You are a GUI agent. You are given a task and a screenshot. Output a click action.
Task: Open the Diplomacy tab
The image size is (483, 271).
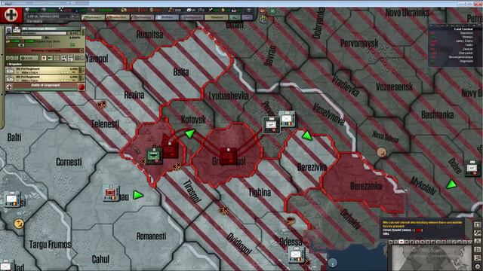click(94, 17)
